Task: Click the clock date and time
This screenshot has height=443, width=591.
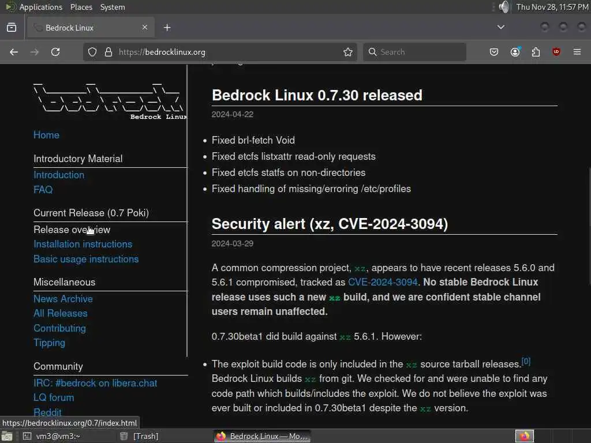Action: (552, 7)
